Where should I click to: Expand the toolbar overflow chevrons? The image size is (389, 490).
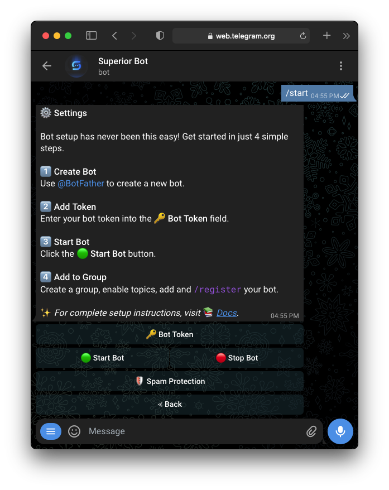coord(346,36)
